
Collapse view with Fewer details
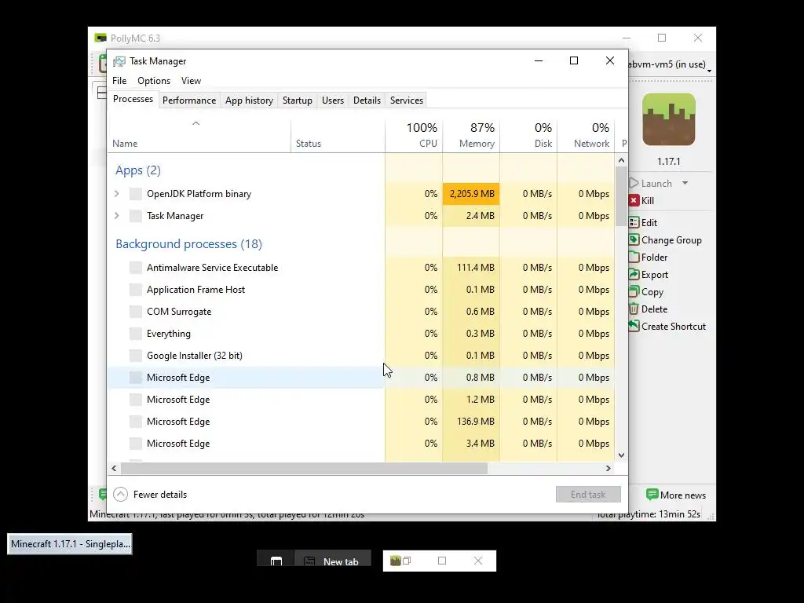click(x=150, y=495)
